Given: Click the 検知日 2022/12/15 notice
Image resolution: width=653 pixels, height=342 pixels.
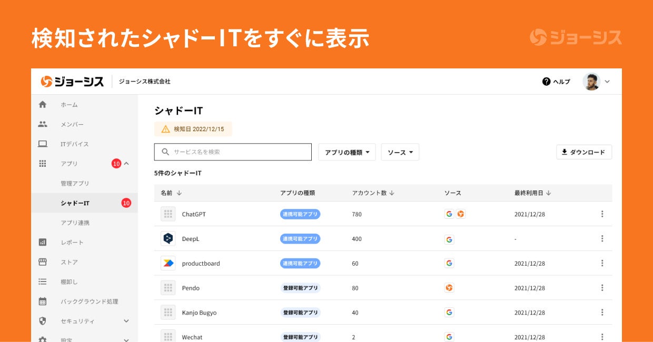Looking at the screenshot, I should pos(193,129).
